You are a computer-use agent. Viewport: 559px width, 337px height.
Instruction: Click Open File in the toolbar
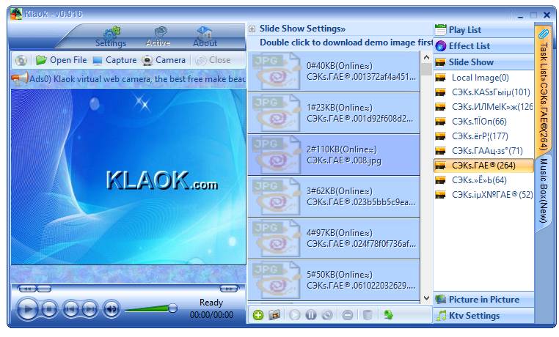pyautogui.click(x=62, y=60)
